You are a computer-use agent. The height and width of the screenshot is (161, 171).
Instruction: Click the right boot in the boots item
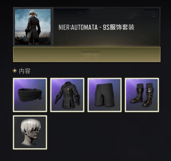(148, 95)
